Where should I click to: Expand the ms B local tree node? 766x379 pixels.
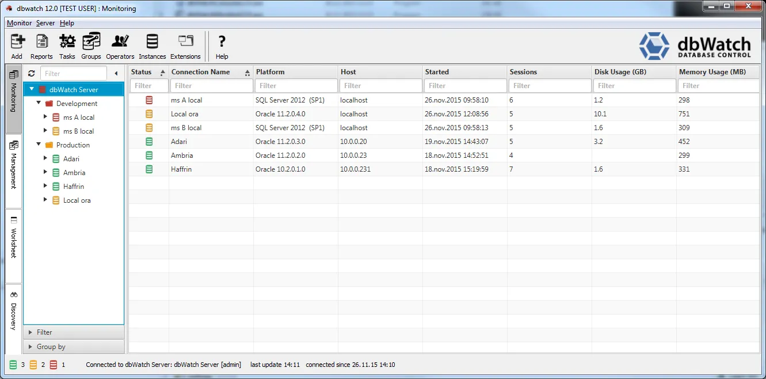coord(45,131)
